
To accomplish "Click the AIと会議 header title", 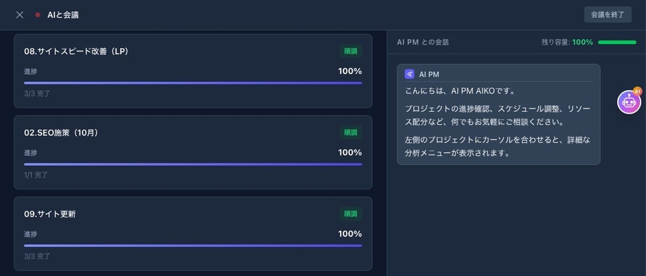I will [x=63, y=15].
